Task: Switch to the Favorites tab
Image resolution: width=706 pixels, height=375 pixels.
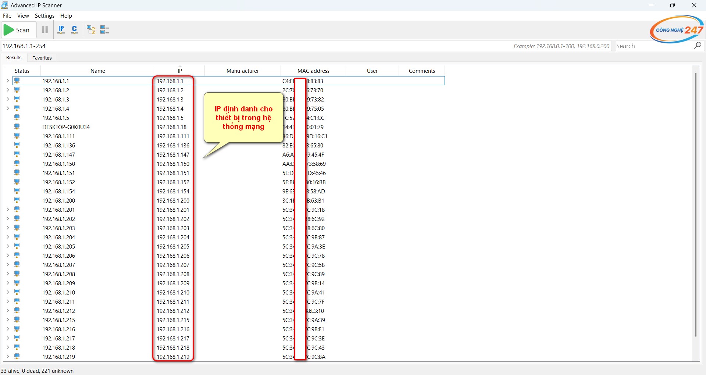Action: pyautogui.click(x=42, y=58)
